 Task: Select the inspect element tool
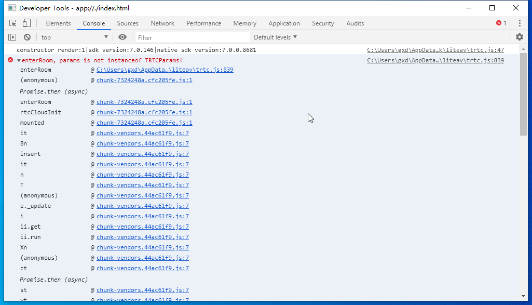(12, 23)
